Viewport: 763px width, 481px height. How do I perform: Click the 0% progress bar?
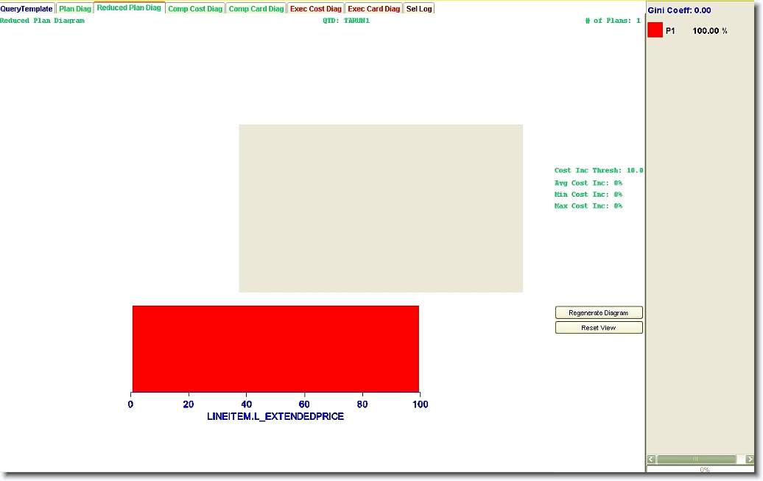coord(704,469)
